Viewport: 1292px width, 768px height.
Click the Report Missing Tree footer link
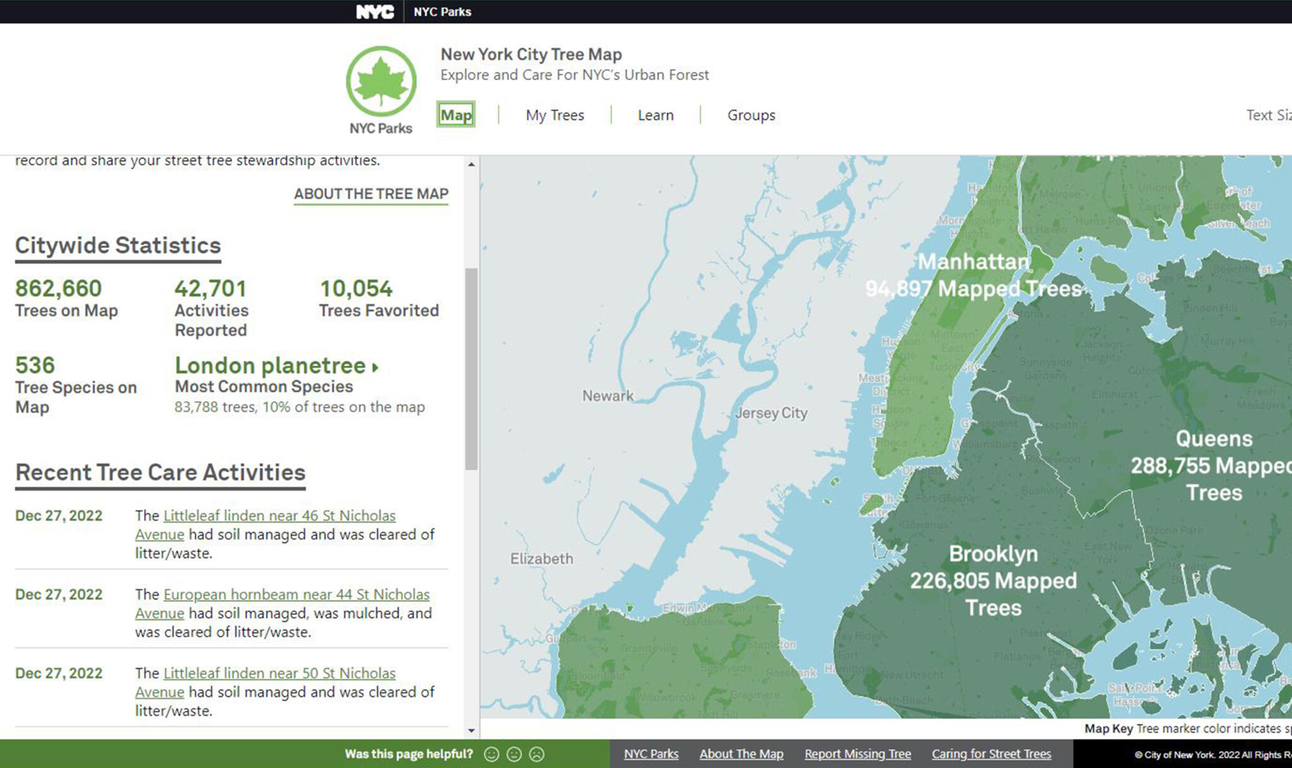tap(858, 753)
